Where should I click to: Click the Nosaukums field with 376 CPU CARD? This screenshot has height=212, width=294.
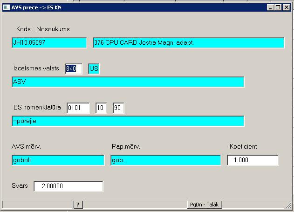(189, 43)
